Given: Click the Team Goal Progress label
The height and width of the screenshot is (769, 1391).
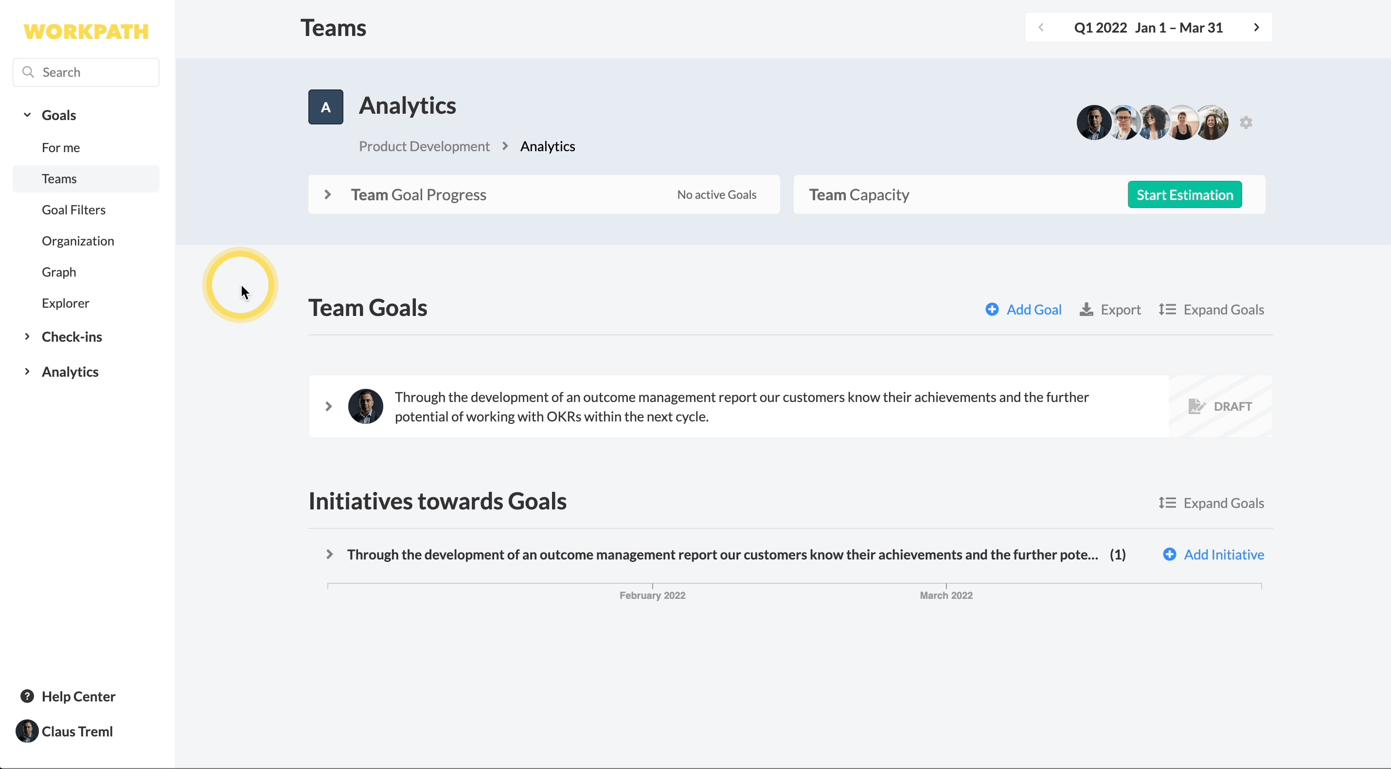Looking at the screenshot, I should [x=418, y=194].
